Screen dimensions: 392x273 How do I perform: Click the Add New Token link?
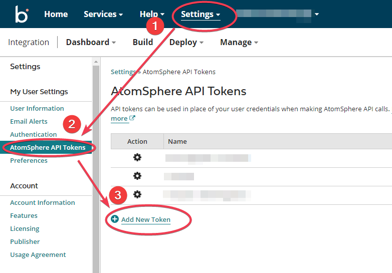pyautogui.click(x=146, y=219)
